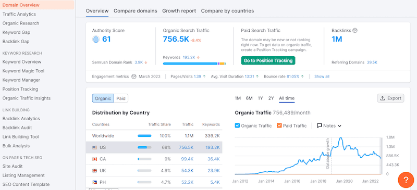Screen dimensions: 417x190
Task: Click the Bounce rate up arrow icon
Action: tap(302, 77)
